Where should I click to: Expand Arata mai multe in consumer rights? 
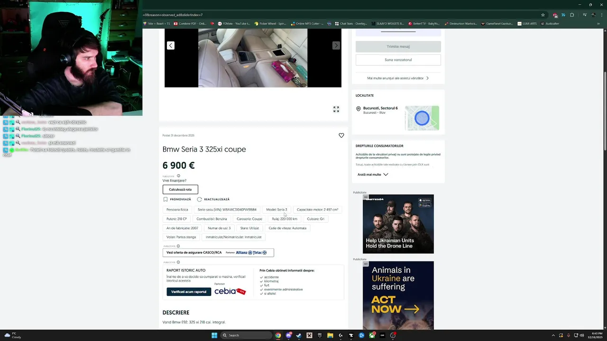coord(373,174)
